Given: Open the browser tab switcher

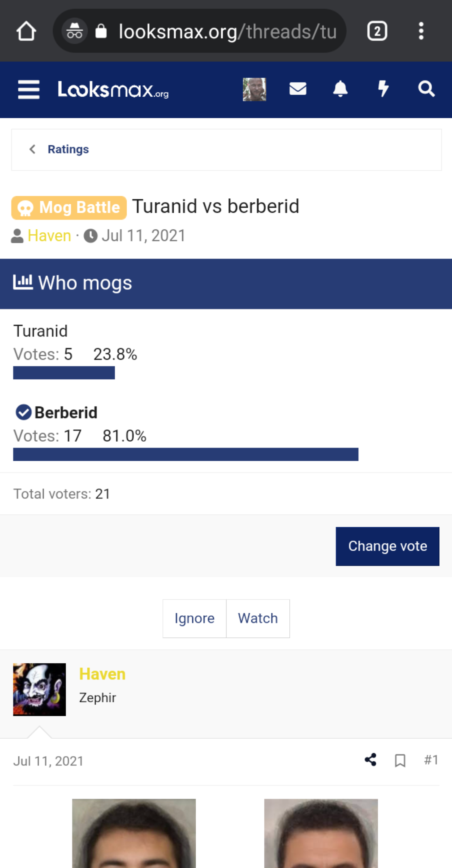Looking at the screenshot, I should click(x=377, y=31).
